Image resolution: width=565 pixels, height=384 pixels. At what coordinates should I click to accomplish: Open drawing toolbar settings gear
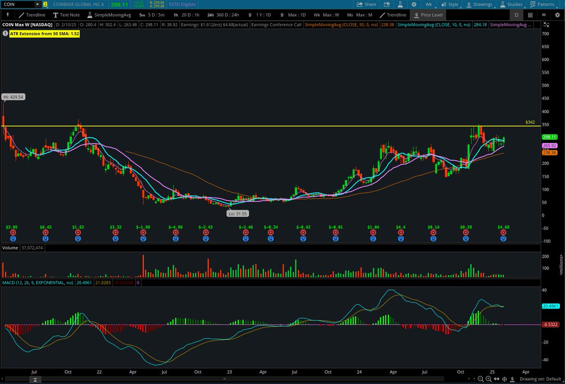(x=557, y=15)
